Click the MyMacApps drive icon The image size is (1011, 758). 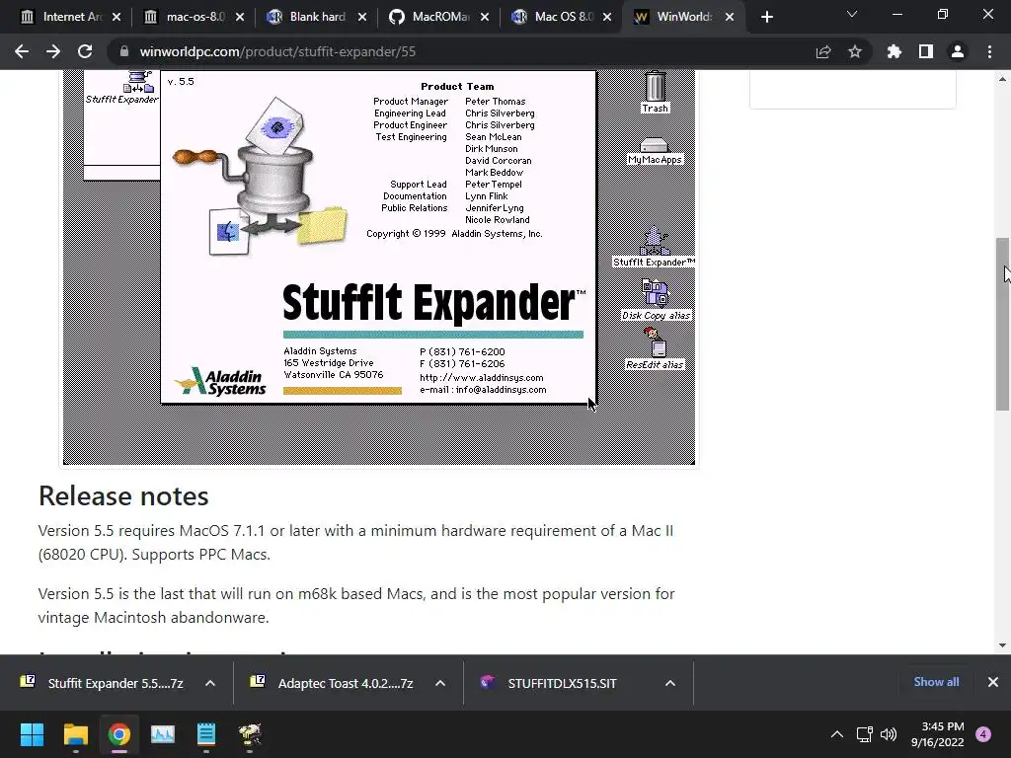[x=656, y=151]
